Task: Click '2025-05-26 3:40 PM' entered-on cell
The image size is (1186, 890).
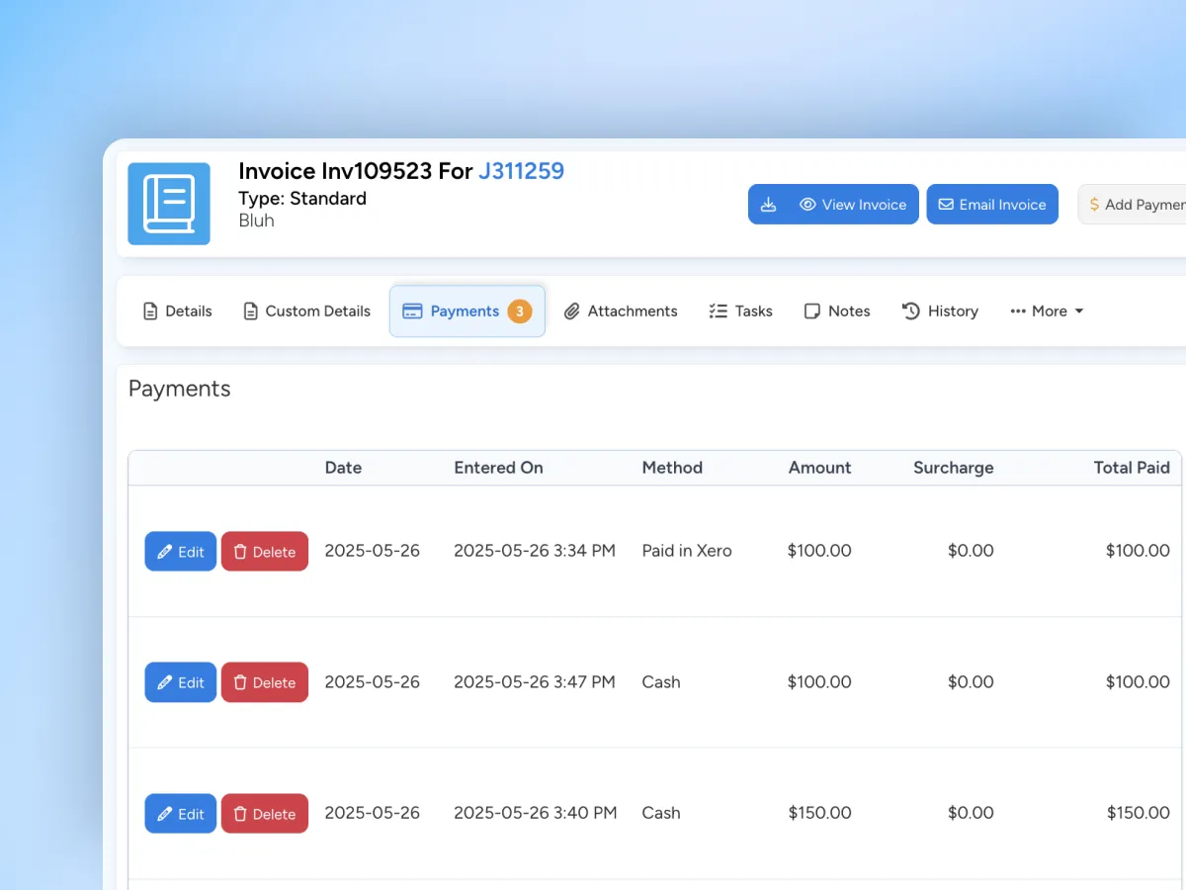Action: pyautogui.click(x=536, y=813)
